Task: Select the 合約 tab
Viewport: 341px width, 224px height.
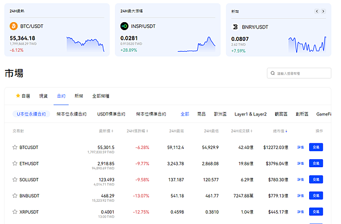Action: pyautogui.click(x=61, y=96)
